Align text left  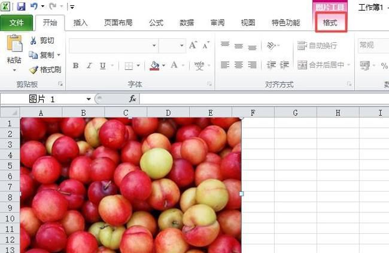pyautogui.click(x=225, y=65)
